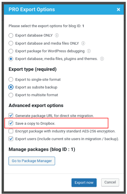Close the PRO Export Options dialog
The height and width of the screenshot is (194, 127).
118,9
